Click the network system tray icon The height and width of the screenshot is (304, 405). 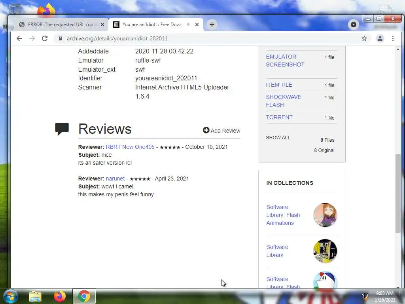coord(365,296)
